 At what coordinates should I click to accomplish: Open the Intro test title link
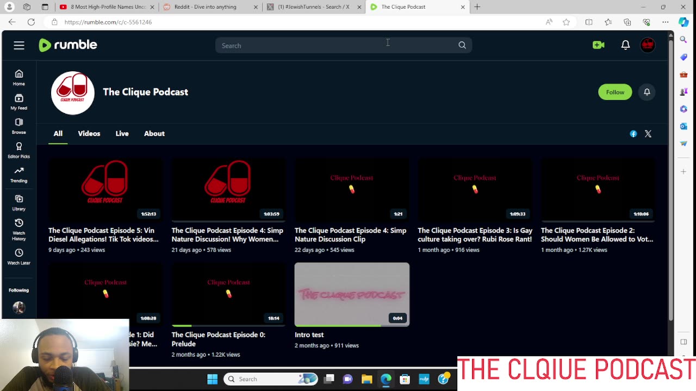(309, 335)
